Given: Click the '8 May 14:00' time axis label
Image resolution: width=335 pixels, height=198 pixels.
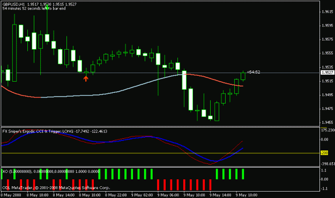Looking at the screenshot, I should pyautogui.click(x=64, y=195).
